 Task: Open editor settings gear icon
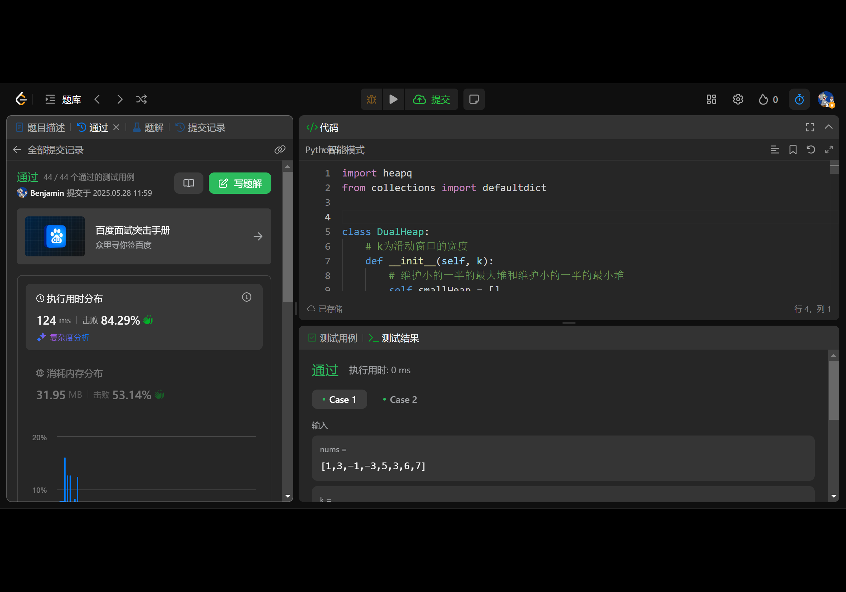click(x=738, y=99)
